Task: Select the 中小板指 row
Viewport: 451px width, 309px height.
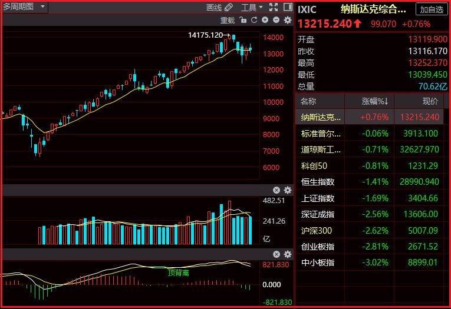Action: 370,262
